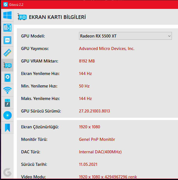
Task: Open the hard disk sidebar icon
Action: point(7,78)
